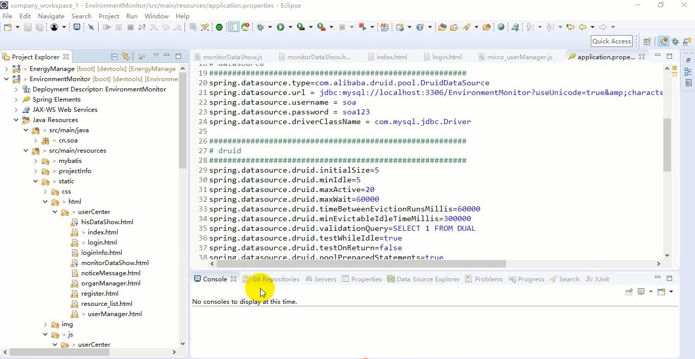
Task: Collapse the static folder
Action: click(x=36, y=181)
